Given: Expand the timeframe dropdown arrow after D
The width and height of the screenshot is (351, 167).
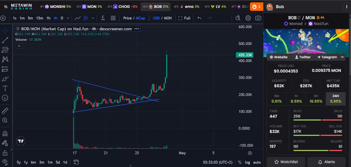Looking at the screenshot, I should tap(68, 18).
